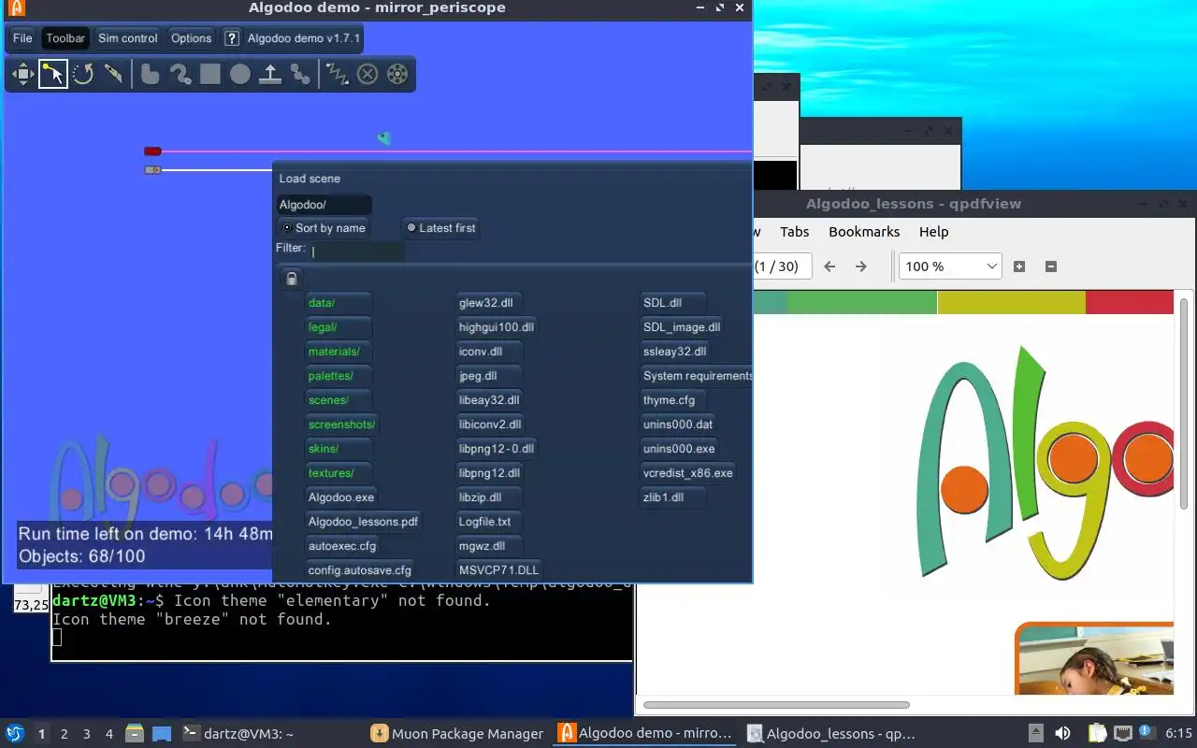Select unins000.exe in file list
Image resolution: width=1197 pixels, height=748 pixels.
click(x=678, y=449)
